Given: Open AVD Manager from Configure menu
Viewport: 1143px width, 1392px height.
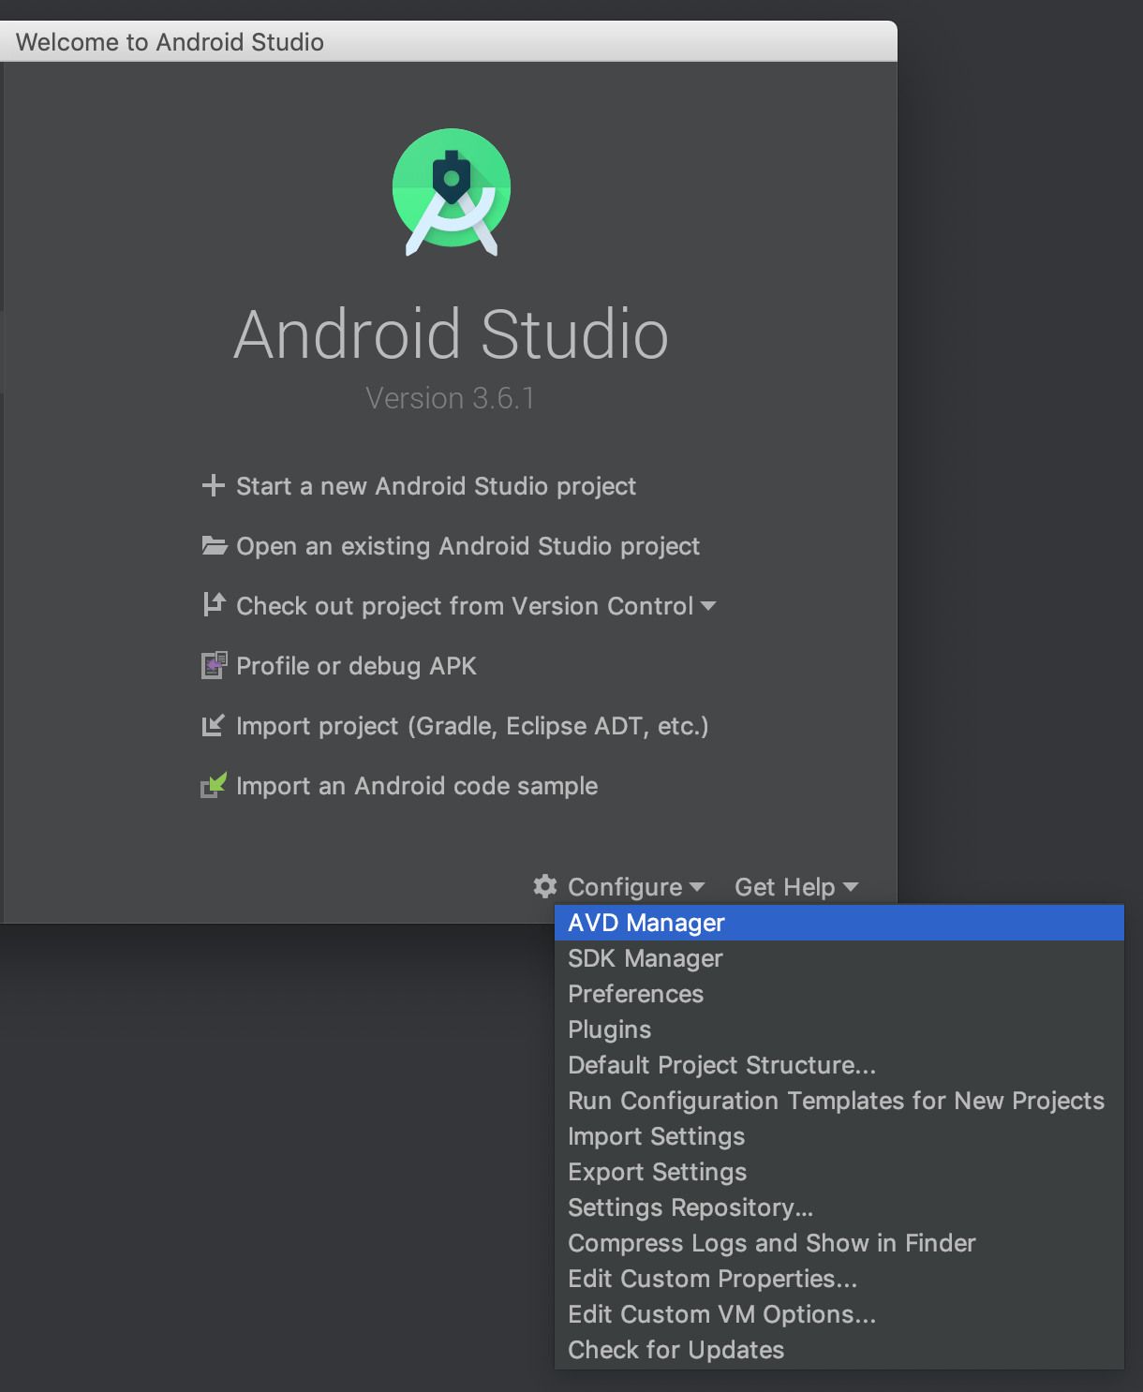Looking at the screenshot, I should pos(839,923).
